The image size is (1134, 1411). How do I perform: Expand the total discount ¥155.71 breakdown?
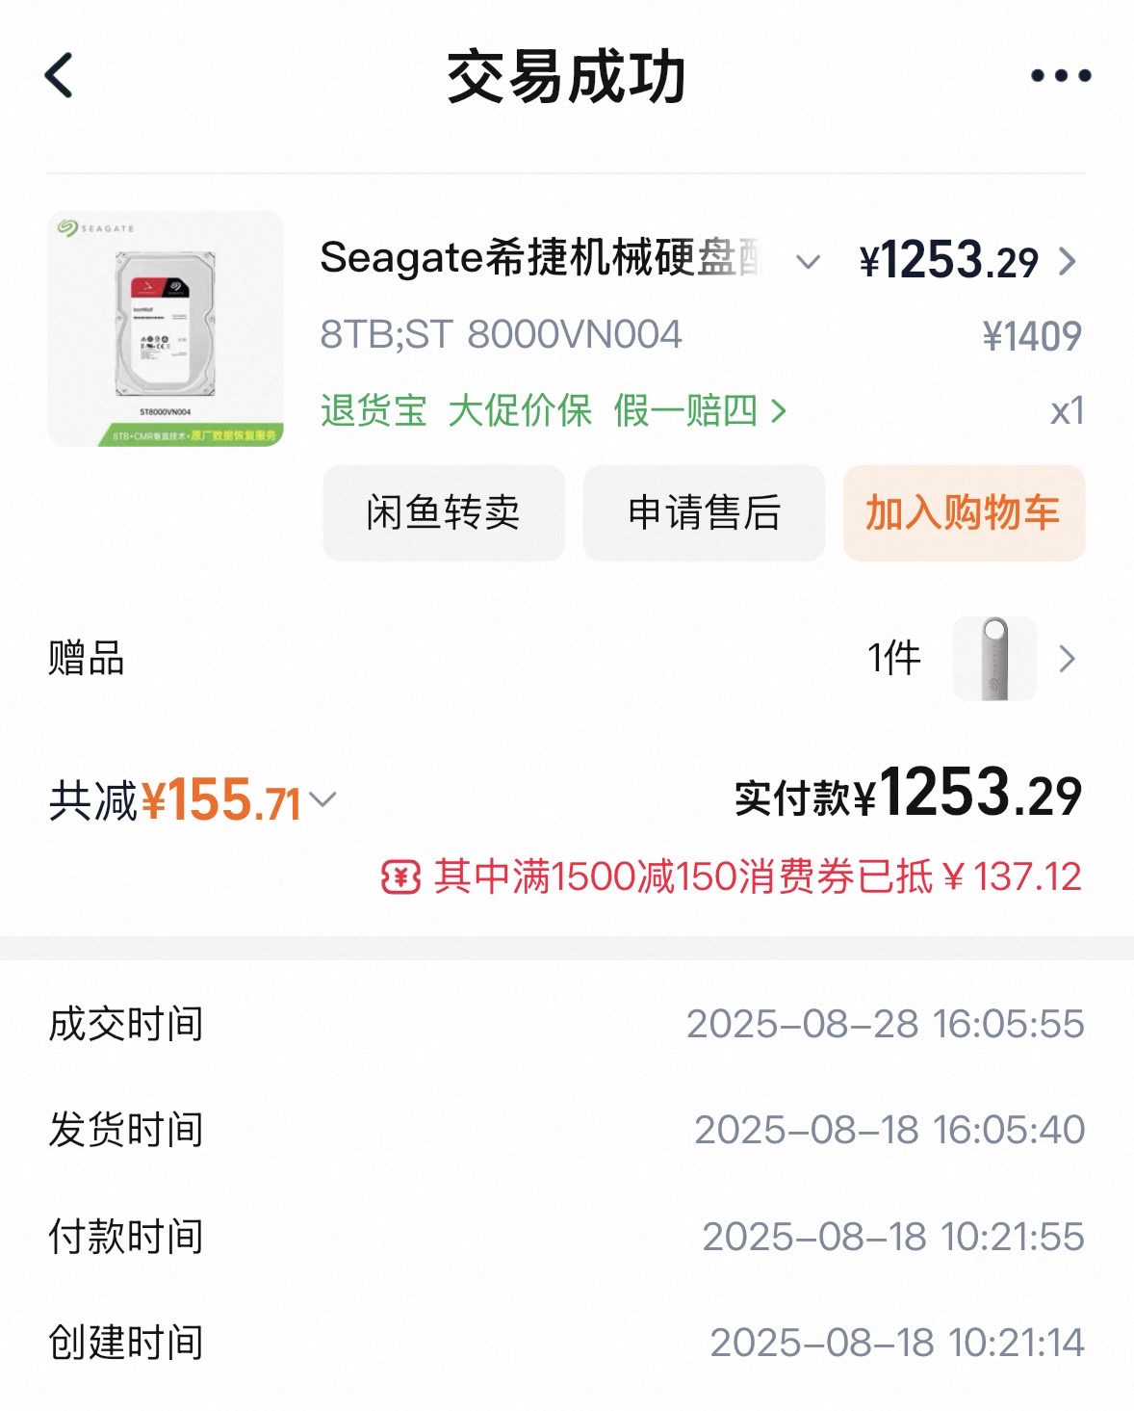click(x=323, y=799)
